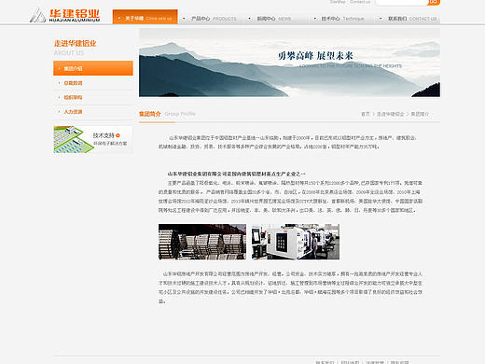485x364 pixels.
Task: Click the 集团简介 Group Profile heading
Action: pyautogui.click(x=167, y=114)
